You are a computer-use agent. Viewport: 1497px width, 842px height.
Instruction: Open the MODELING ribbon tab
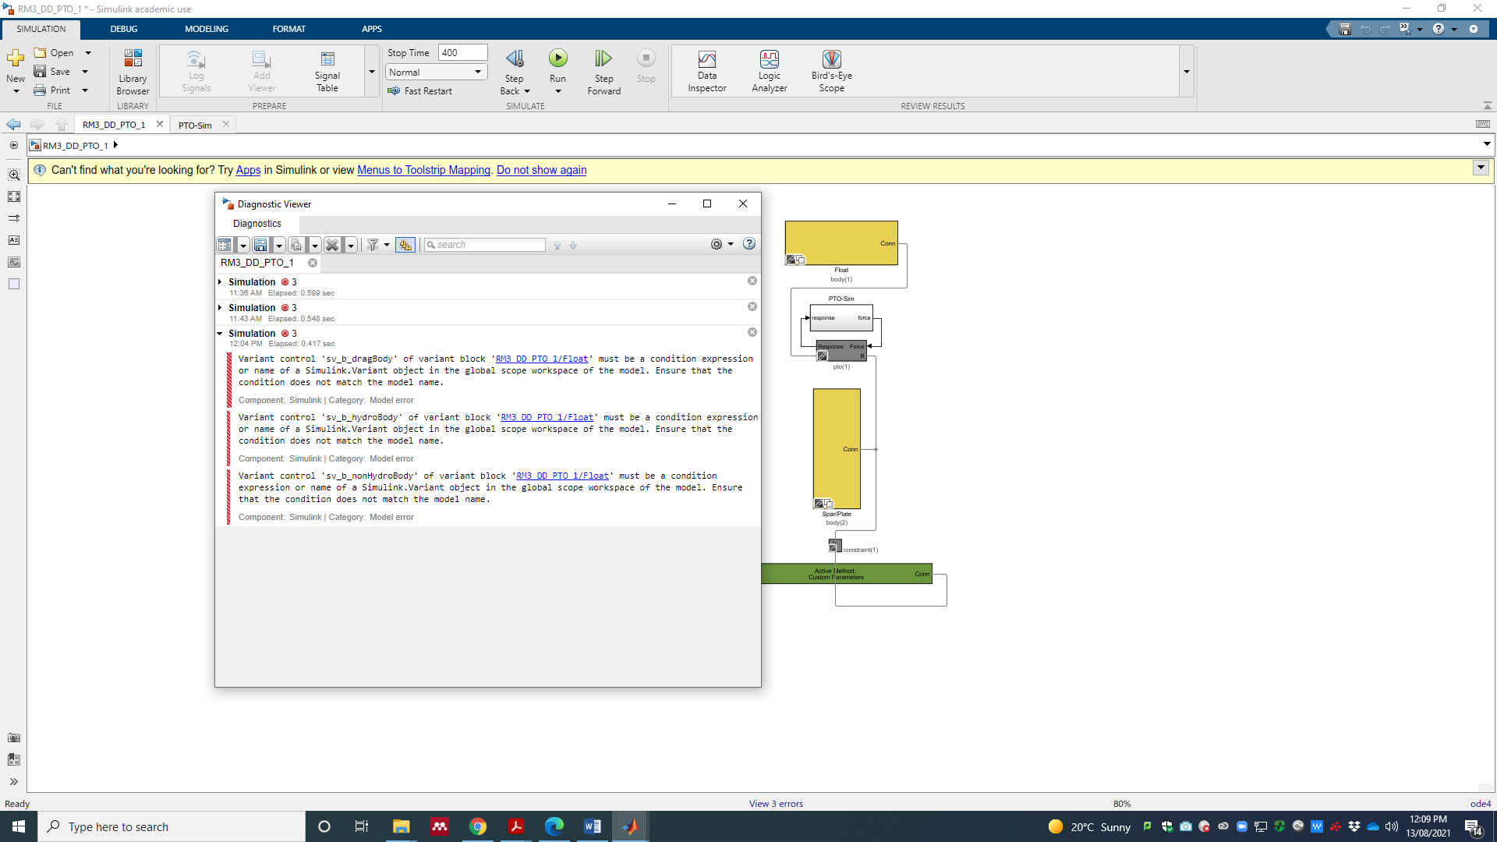(206, 29)
